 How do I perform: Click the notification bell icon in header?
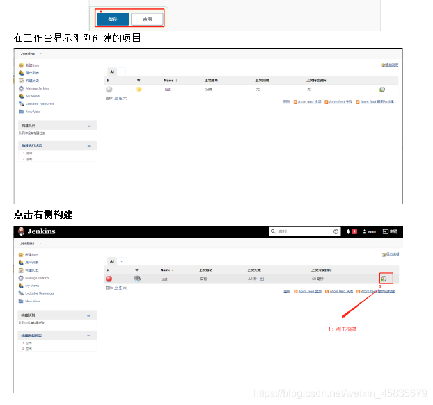tap(348, 231)
